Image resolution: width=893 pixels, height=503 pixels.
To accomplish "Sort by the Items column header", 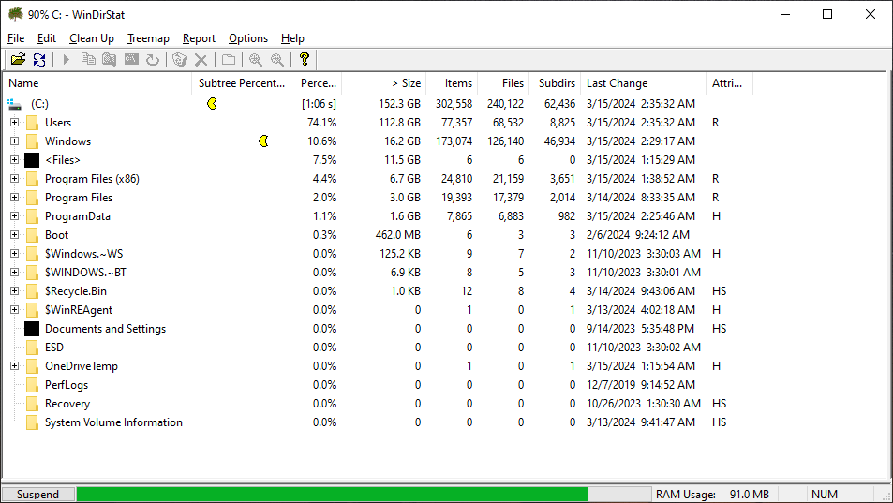I will pyautogui.click(x=452, y=83).
